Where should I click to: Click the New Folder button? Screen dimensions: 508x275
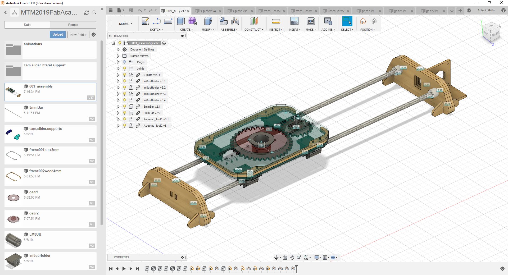tap(78, 35)
